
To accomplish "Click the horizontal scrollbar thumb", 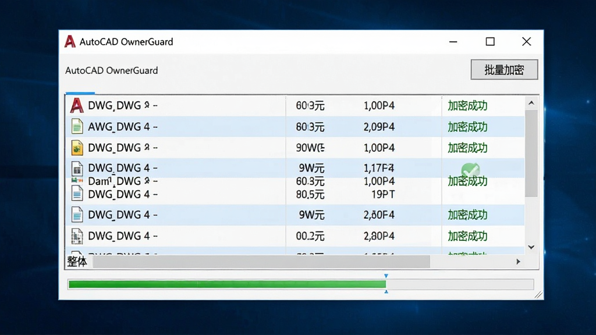I will [x=261, y=262].
